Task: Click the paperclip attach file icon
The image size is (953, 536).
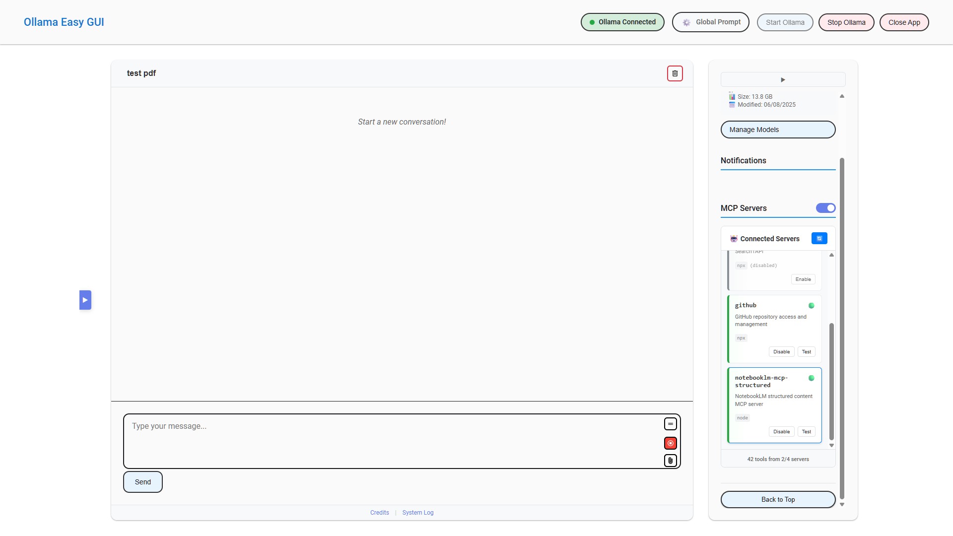Action: point(670,461)
